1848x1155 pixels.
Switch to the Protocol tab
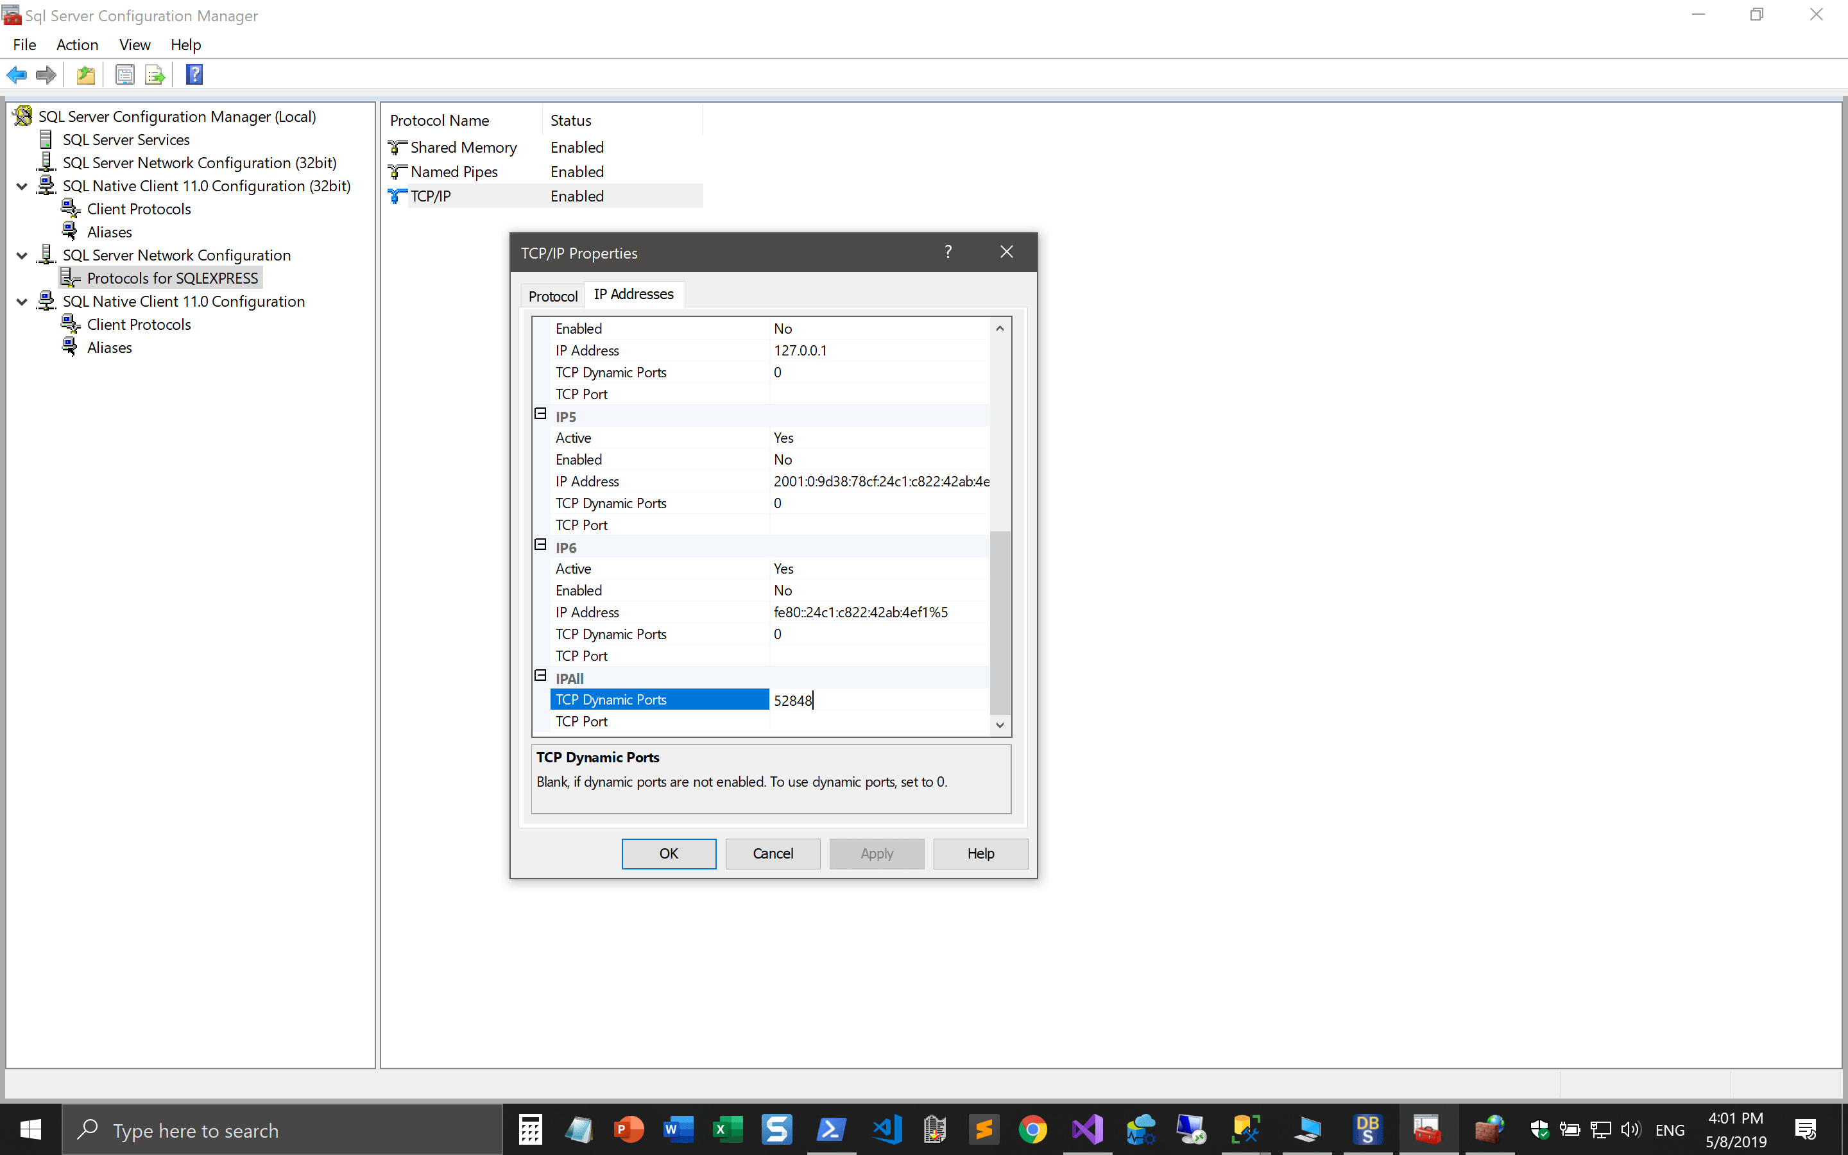[x=552, y=296]
